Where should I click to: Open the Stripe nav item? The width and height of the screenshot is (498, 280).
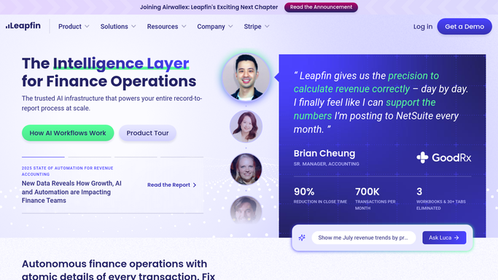252,27
